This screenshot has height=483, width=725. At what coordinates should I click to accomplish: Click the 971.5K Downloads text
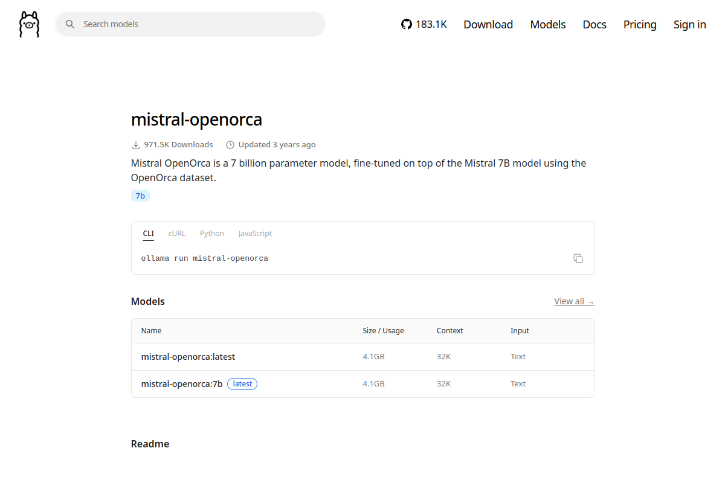(178, 145)
